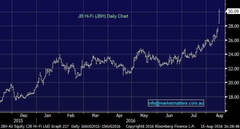Click the 22.00 price axis label
Image resolution: width=240 pixels, height=129 pixels.
[x=234, y=69]
